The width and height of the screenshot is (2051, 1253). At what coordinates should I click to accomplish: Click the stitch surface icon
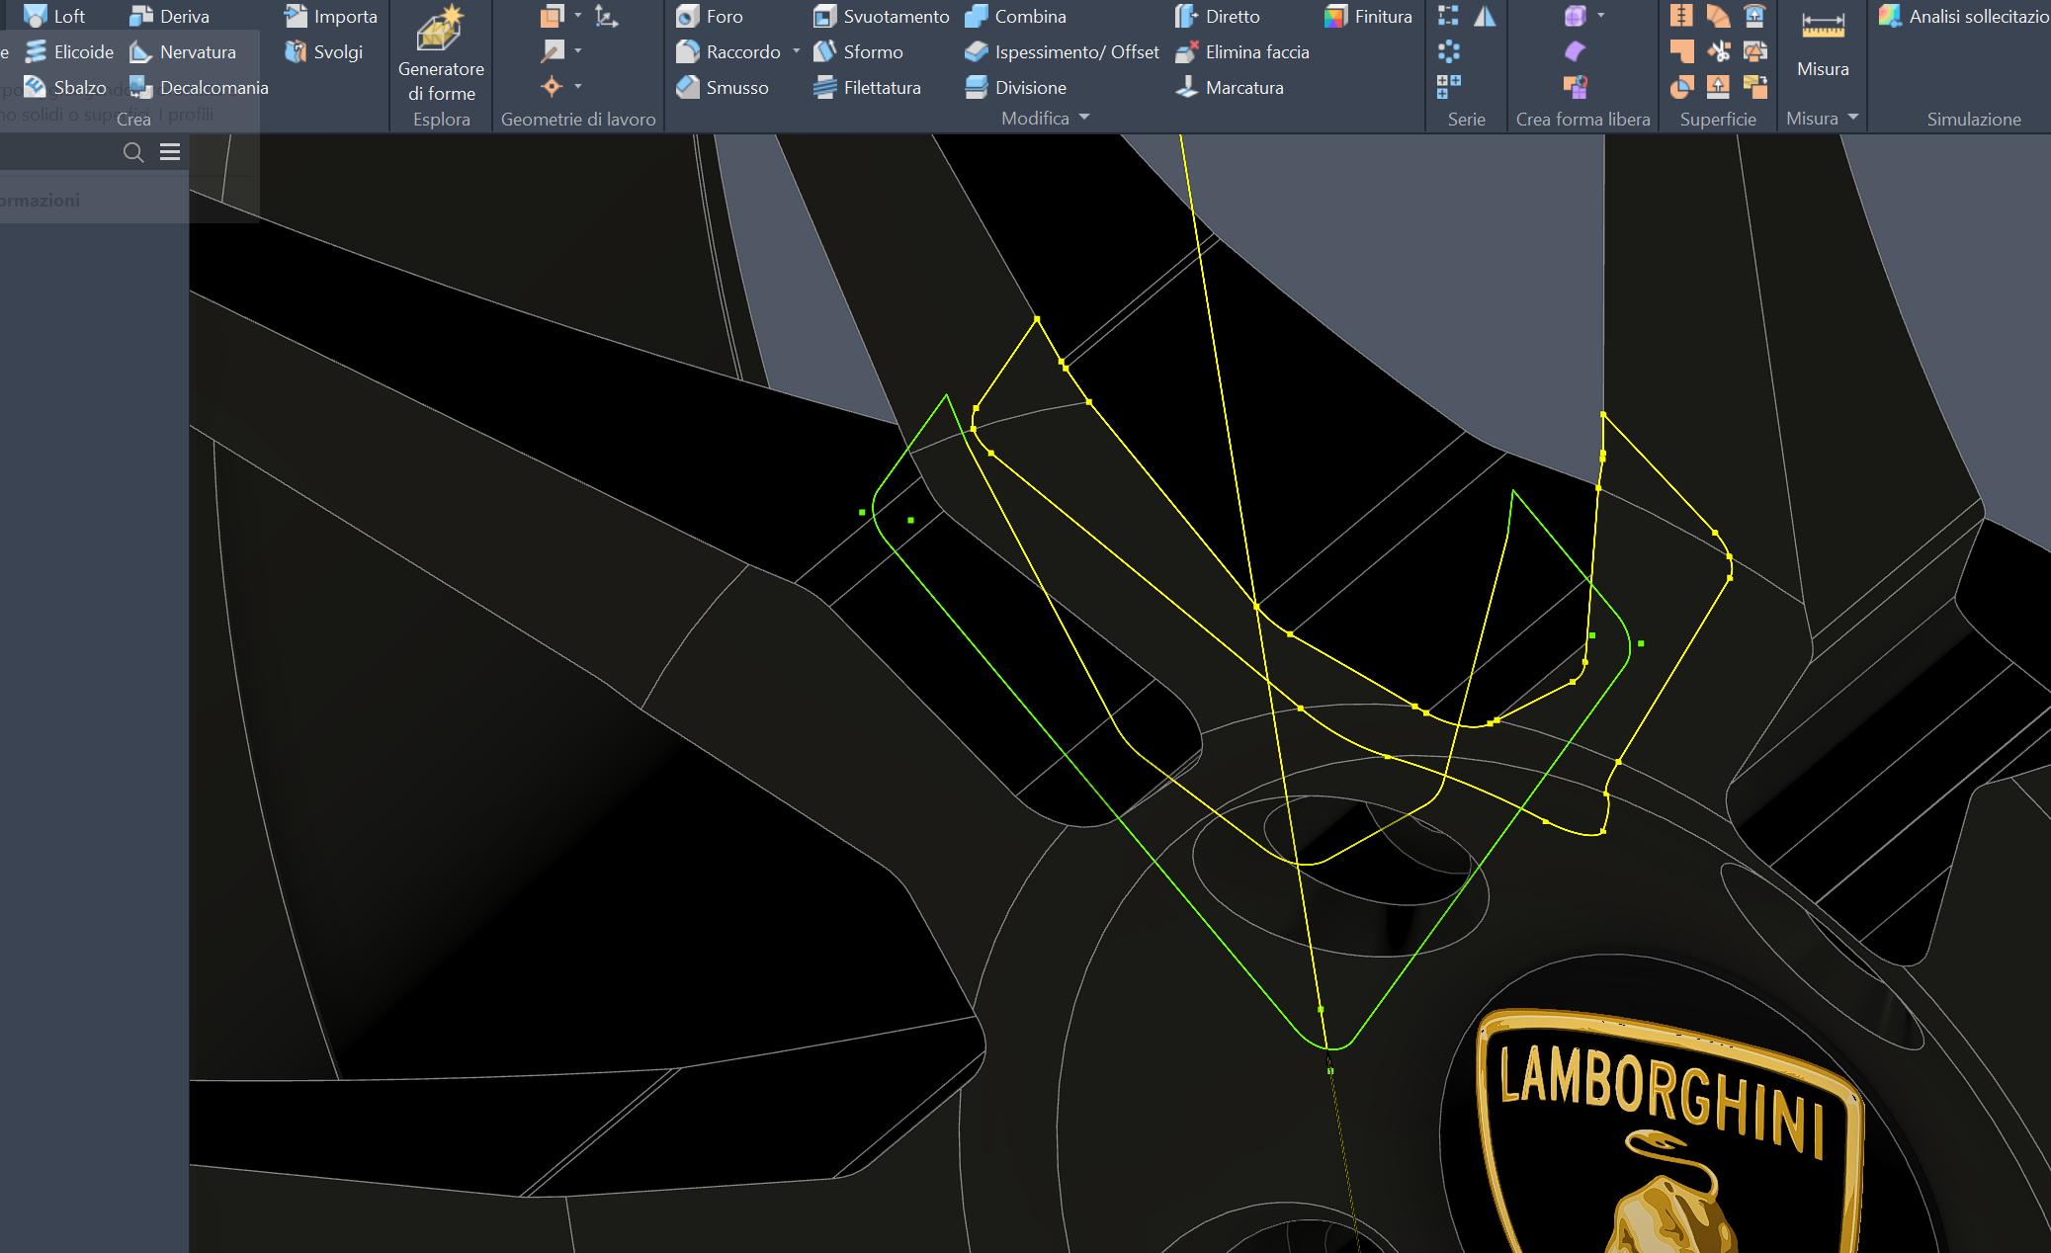click(x=1681, y=16)
